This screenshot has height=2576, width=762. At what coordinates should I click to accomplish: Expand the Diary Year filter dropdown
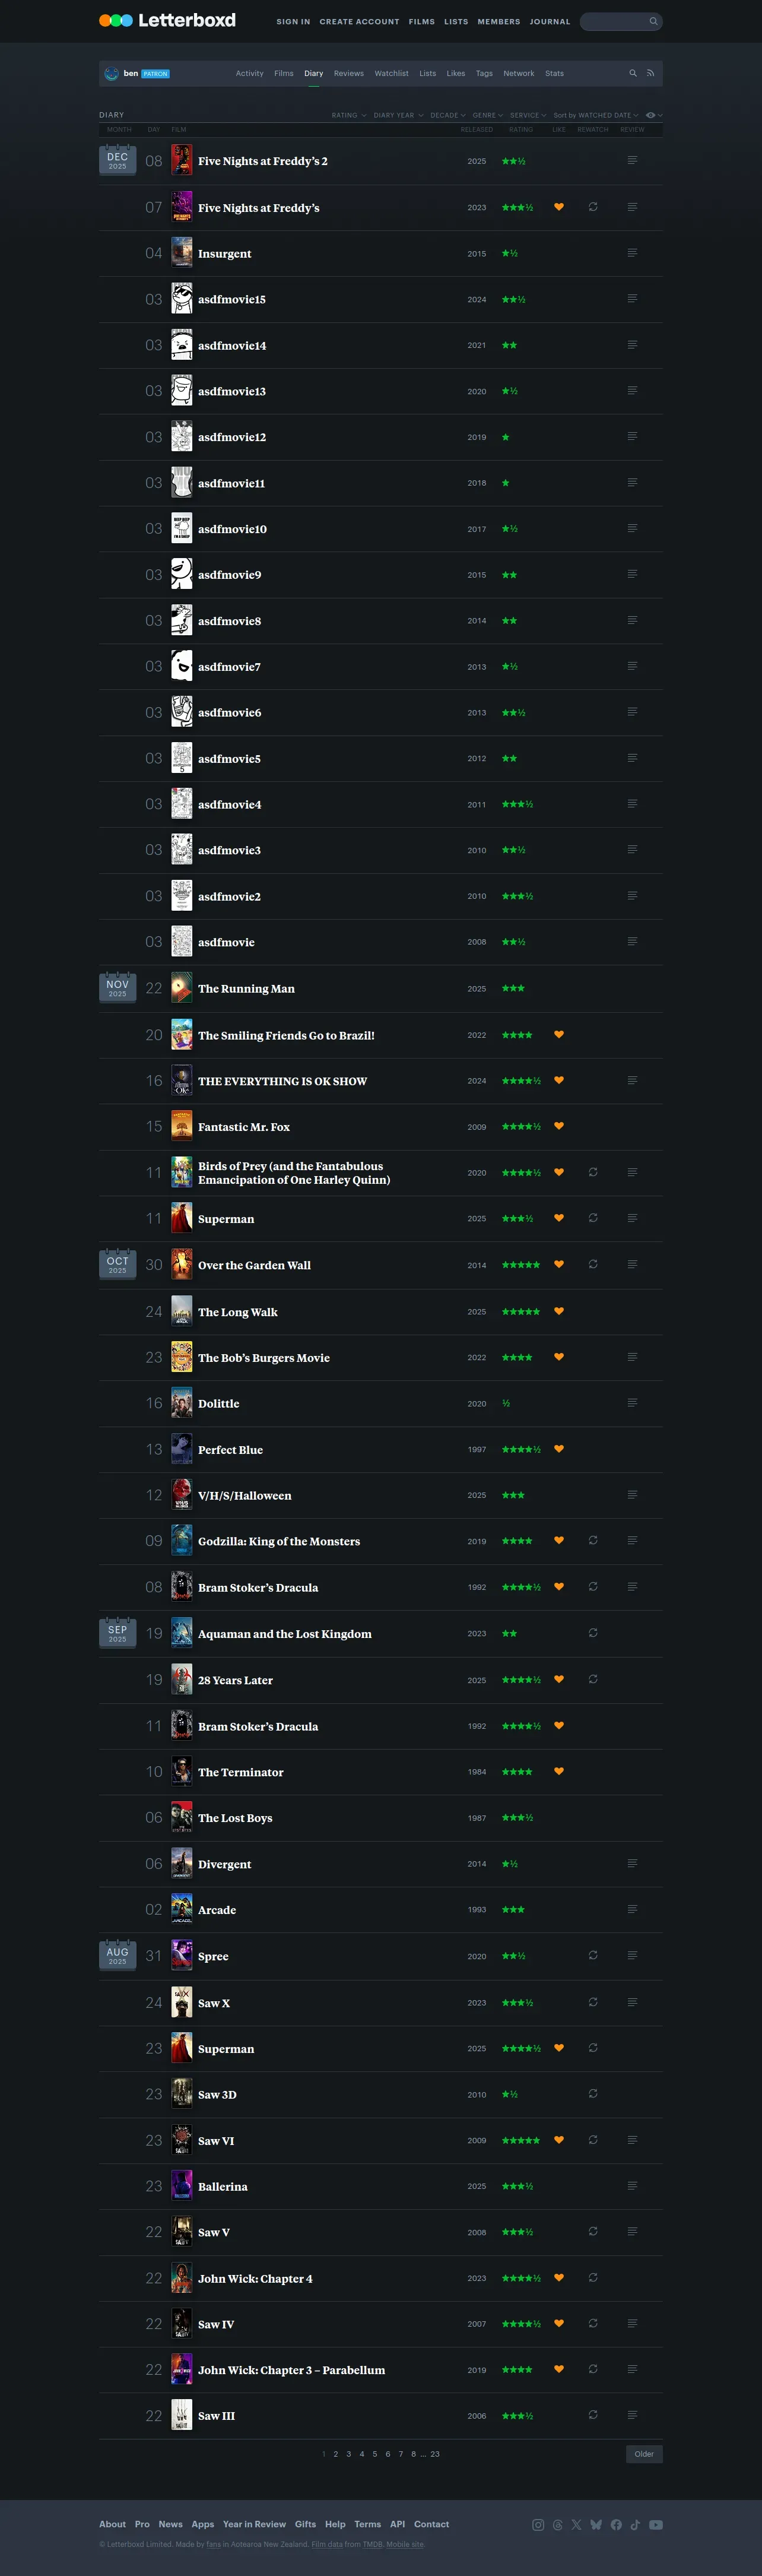(x=398, y=115)
